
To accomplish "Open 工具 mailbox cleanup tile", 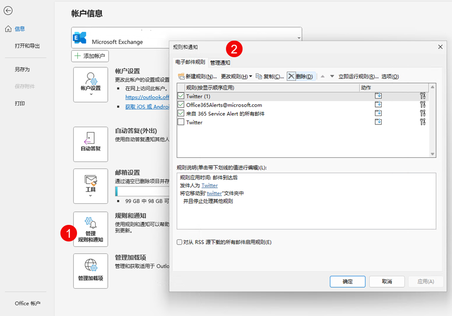I will pos(90,186).
